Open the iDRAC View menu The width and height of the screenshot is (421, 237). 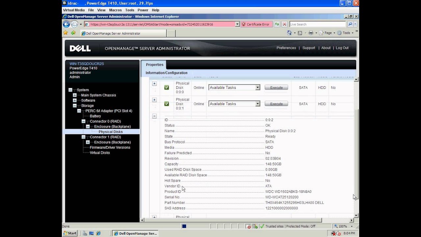click(x=101, y=10)
